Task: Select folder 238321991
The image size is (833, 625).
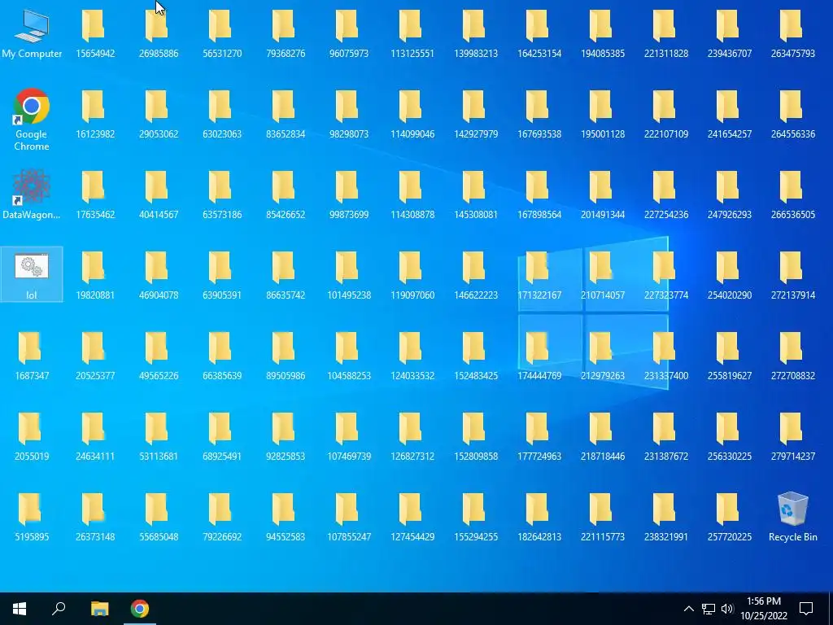Action: (x=666, y=517)
